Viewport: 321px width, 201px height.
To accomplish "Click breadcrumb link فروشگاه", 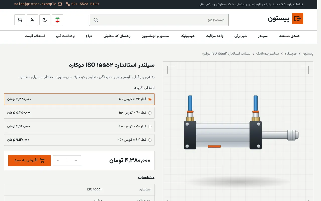I will click(291, 54).
